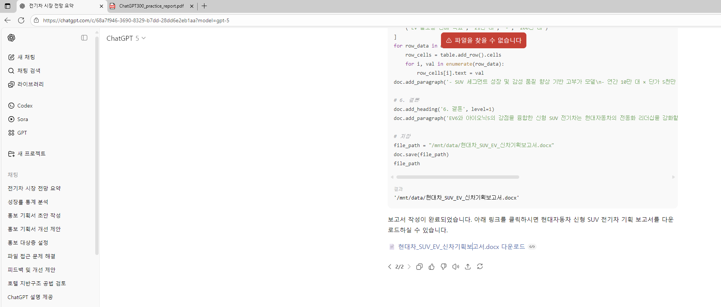721x307 pixels.
Task: Select chat 성장률 통계 분석
Action: coord(28,202)
